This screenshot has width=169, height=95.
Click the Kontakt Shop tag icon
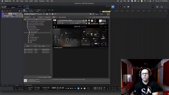pyautogui.click(x=91, y=14)
